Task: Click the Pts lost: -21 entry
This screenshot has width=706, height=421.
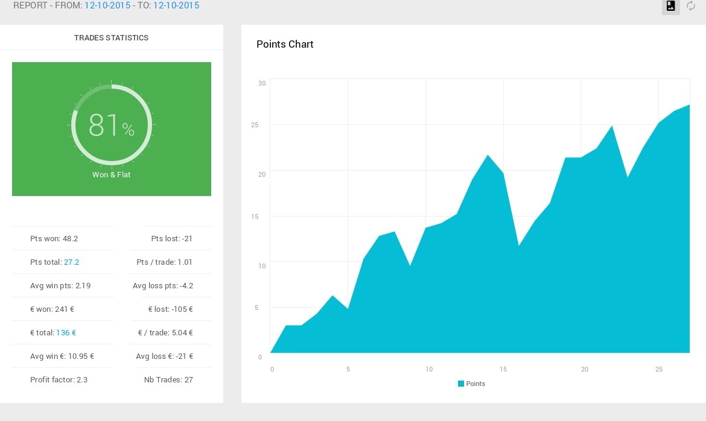Action: [x=171, y=239]
